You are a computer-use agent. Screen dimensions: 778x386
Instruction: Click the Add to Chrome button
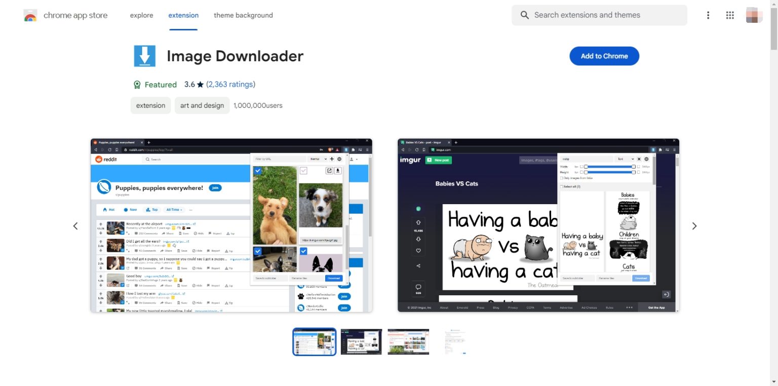pyautogui.click(x=604, y=56)
